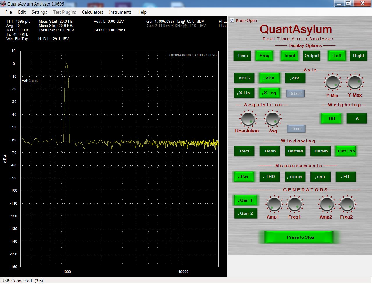Image resolution: width=372 pixels, height=284 pixels.
Task: Select the Hamm window
Action: pyautogui.click(x=321, y=151)
